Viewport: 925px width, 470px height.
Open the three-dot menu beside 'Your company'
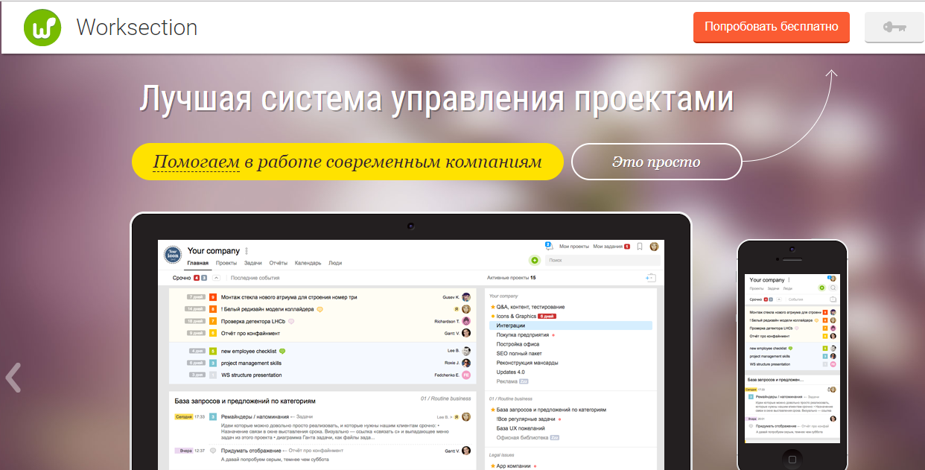pos(247,252)
